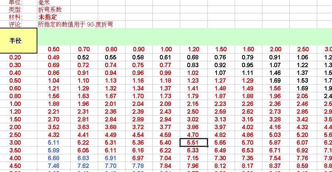Select cell 1.06 in radius 0.20 row
Viewport: 332px width, 172px height.
pos(302,57)
